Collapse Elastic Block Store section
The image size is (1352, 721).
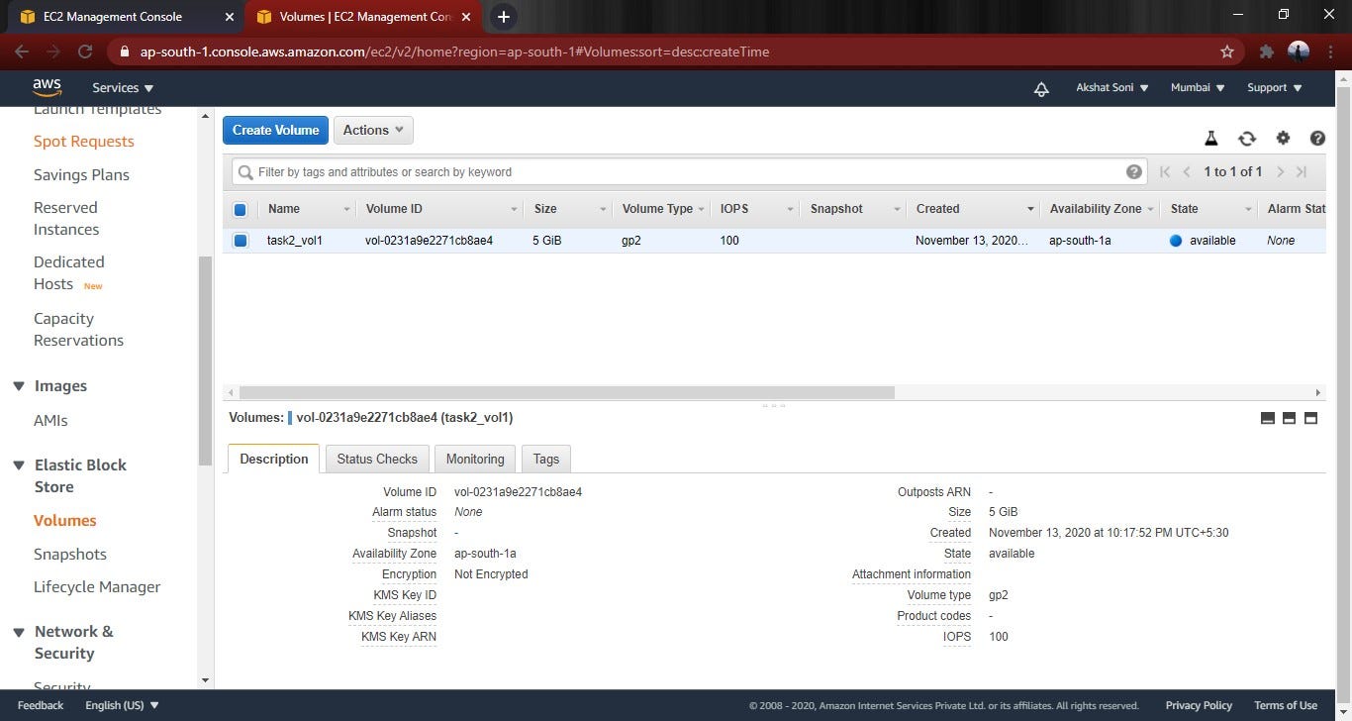(x=18, y=465)
